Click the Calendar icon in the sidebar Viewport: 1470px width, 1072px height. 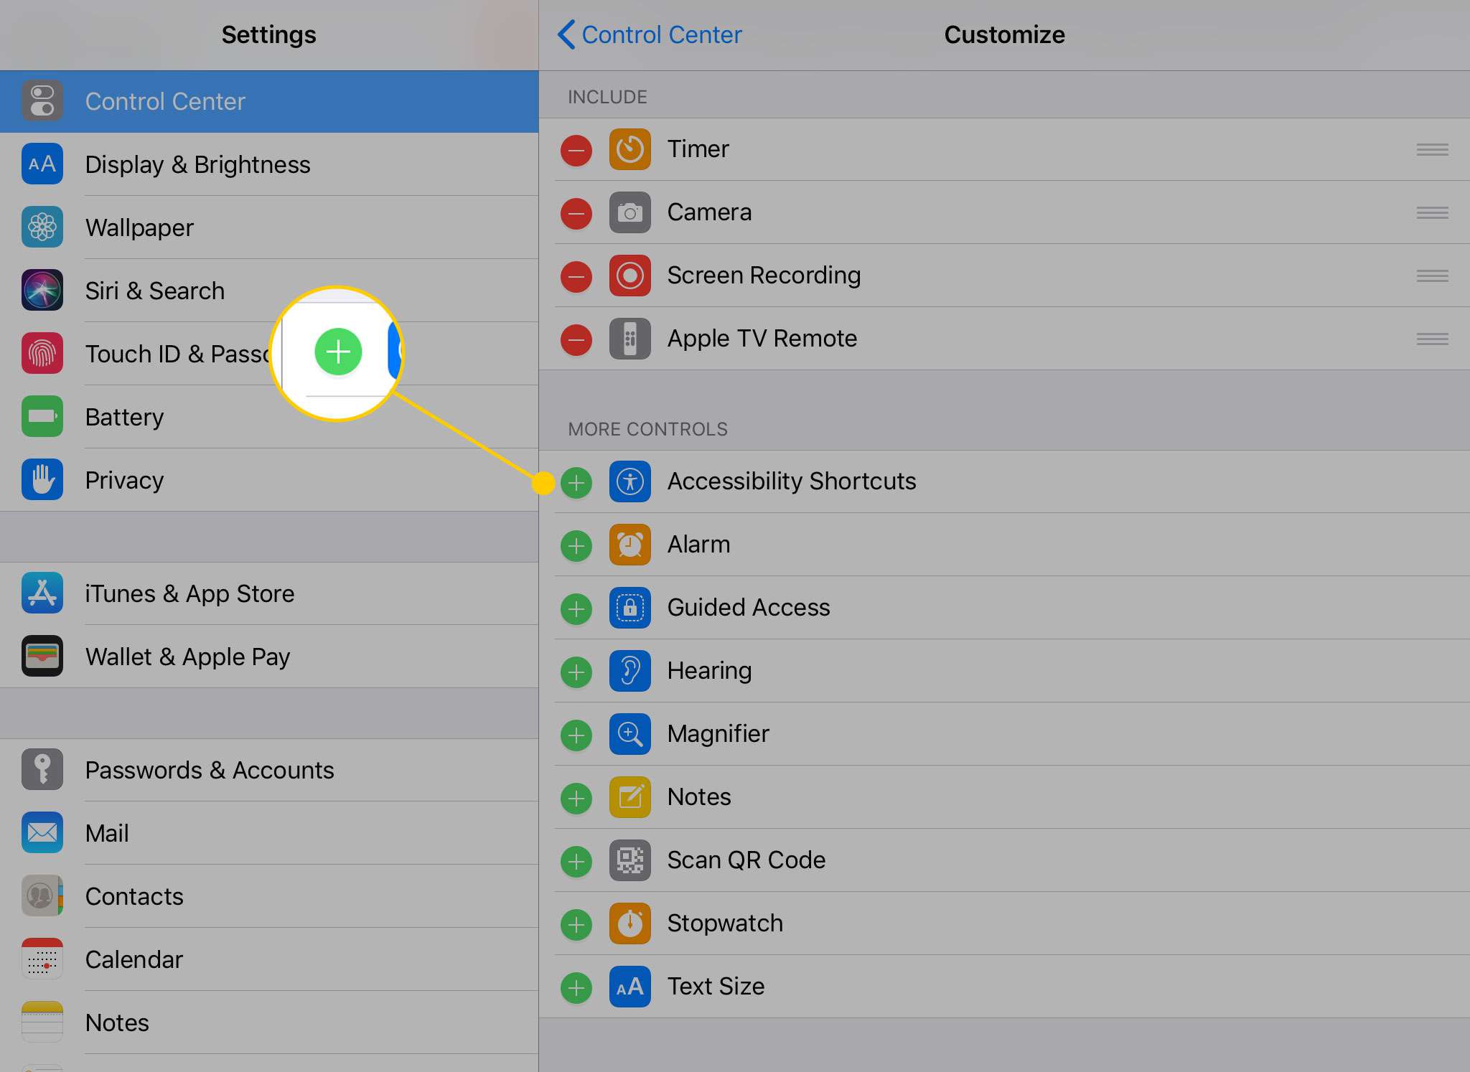click(x=42, y=959)
